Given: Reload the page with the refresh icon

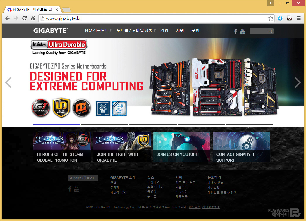Looking at the screenshot, I should 24,18.
